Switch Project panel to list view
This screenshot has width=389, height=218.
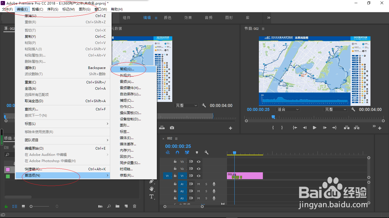pyautogui.click(x=15, y=206)
